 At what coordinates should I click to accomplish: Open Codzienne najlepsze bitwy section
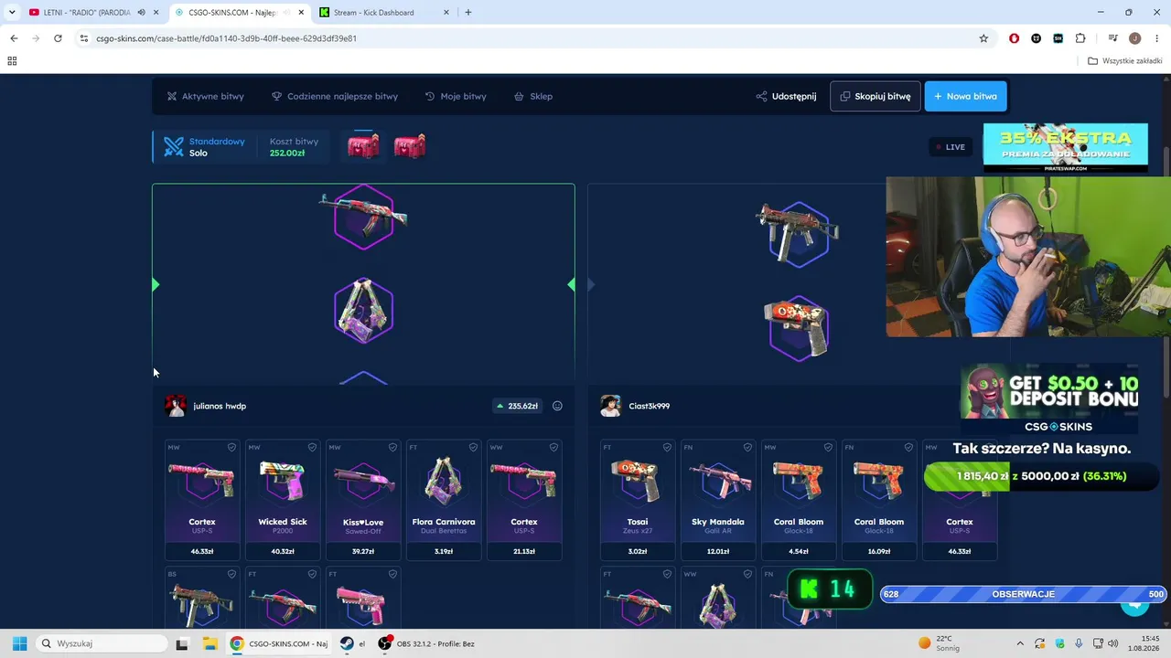click(335, 96)
